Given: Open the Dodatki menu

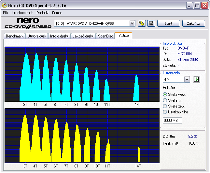Looking at the screenshot, I should point(42,13).
